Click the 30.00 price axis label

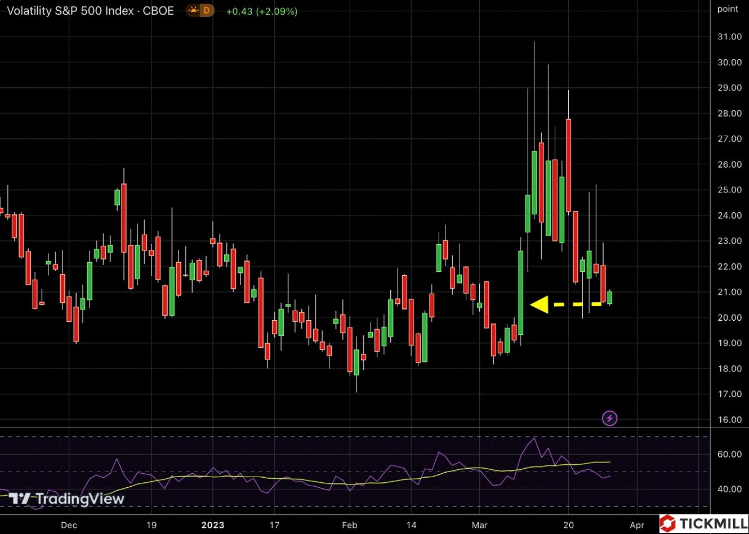tap(729, 62)
